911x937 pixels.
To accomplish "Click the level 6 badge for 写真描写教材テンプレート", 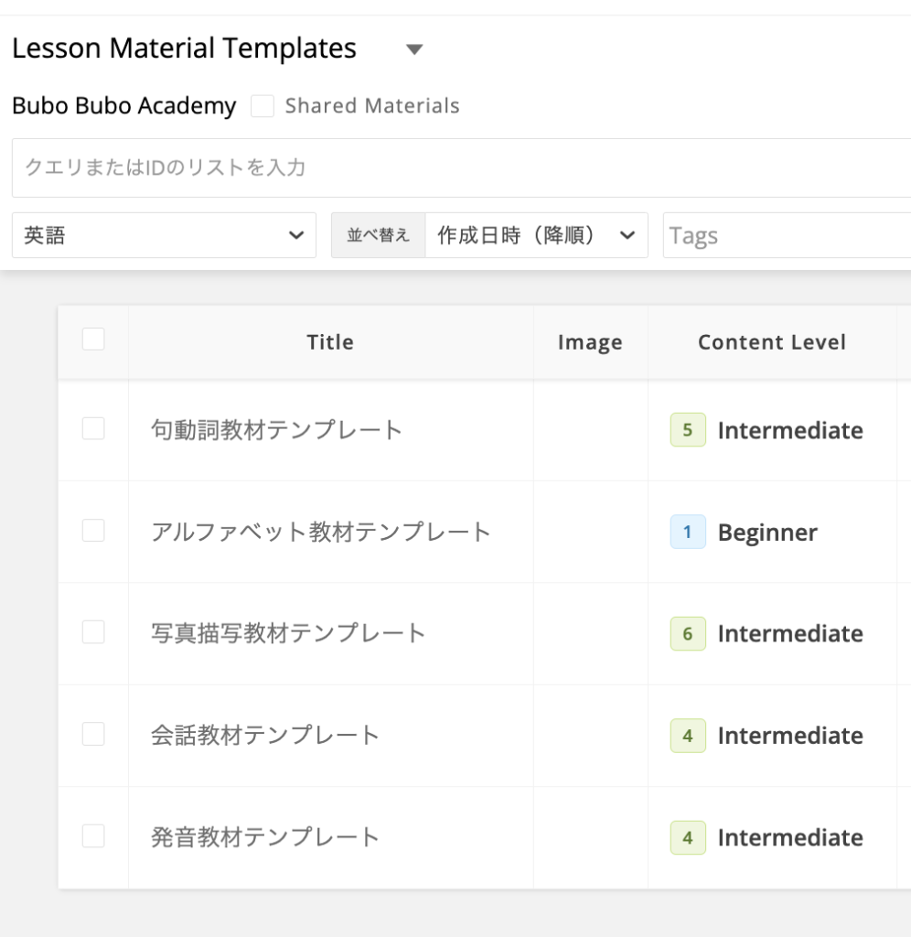I will (688, 634).
